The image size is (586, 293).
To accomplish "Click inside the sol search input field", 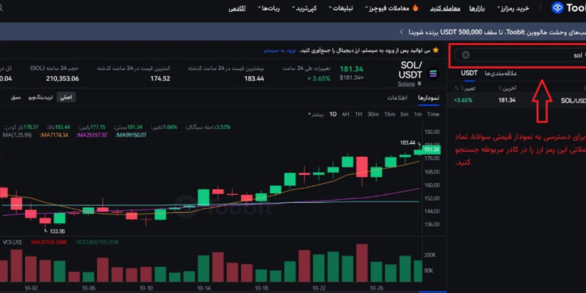I will point(520,55).
